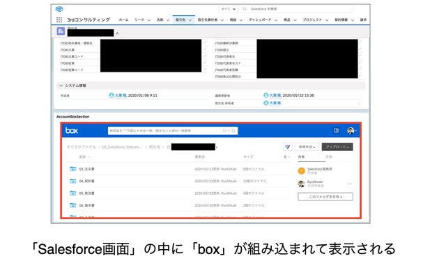Switch to the 詳細 tab in Box sidebar
The image size is (446, 270).
point(328,157)
